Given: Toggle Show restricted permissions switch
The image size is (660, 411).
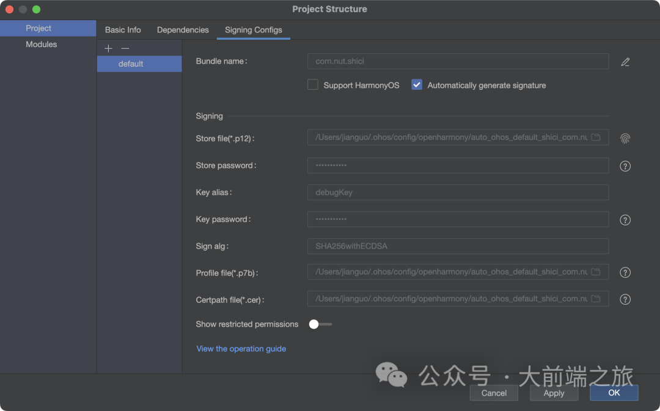Looking at the screenshot, I should (x=320, y=324).
